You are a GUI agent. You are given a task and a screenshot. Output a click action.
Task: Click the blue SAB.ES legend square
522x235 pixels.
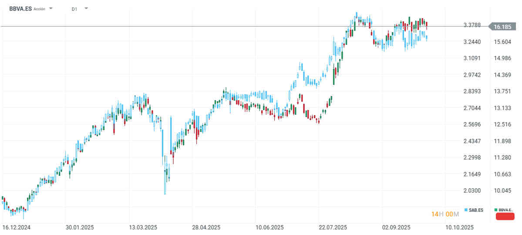466,210
